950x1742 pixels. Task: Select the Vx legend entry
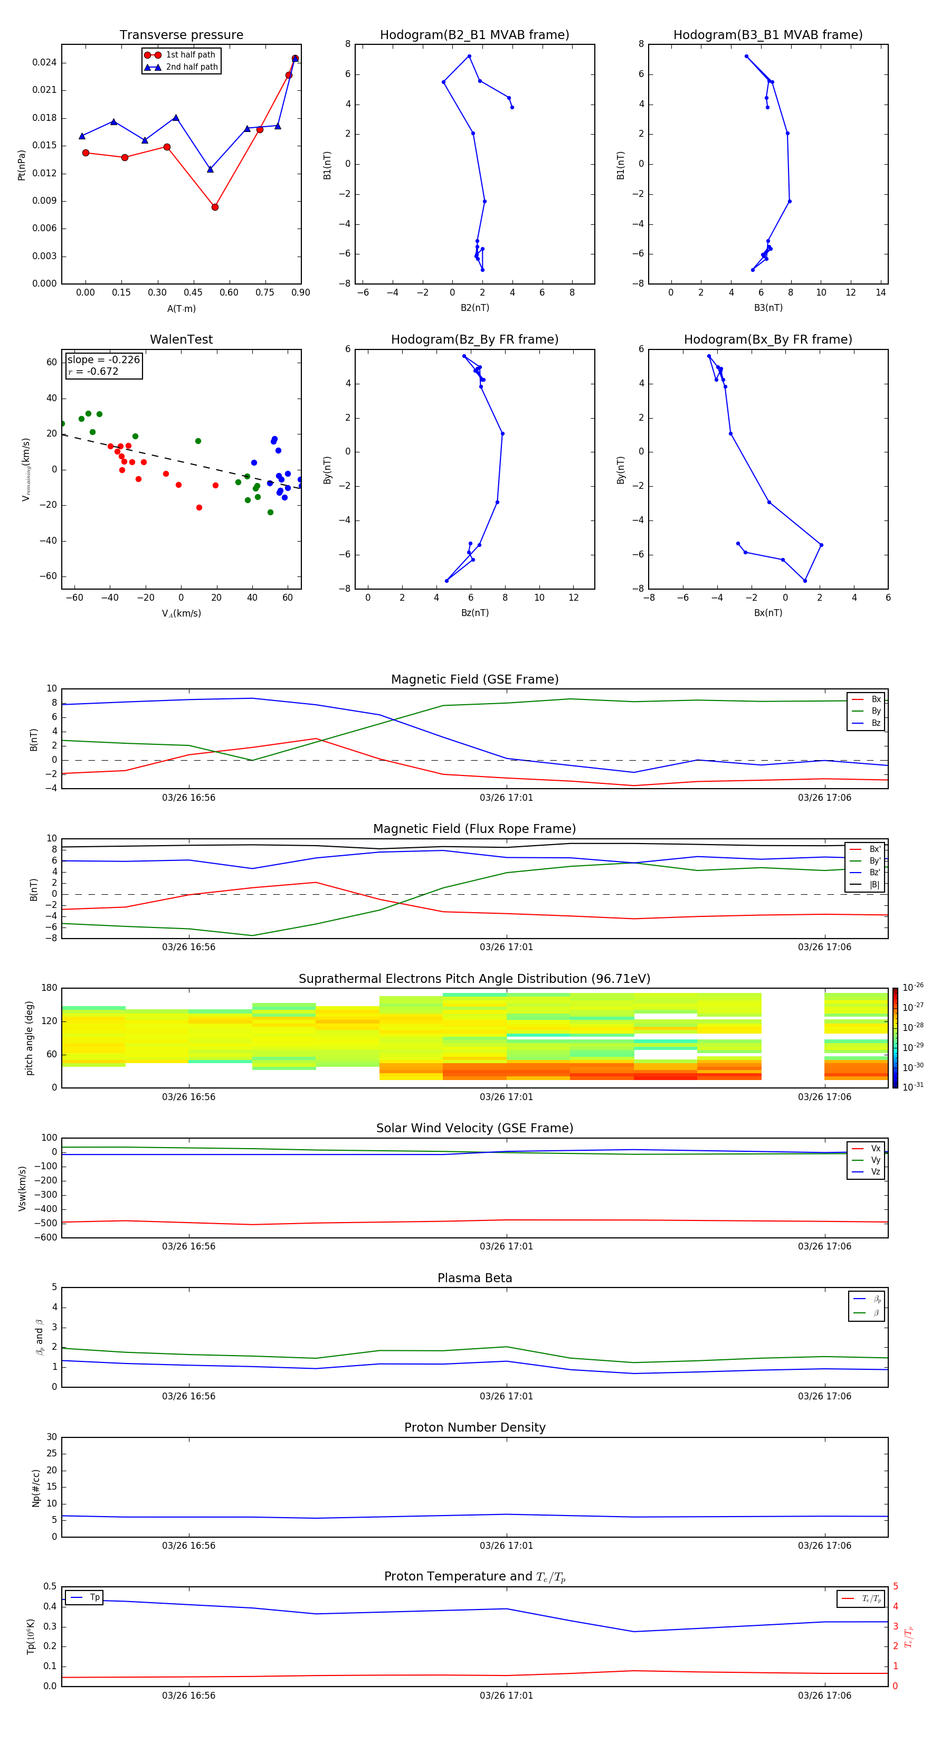click(866, 1148)
